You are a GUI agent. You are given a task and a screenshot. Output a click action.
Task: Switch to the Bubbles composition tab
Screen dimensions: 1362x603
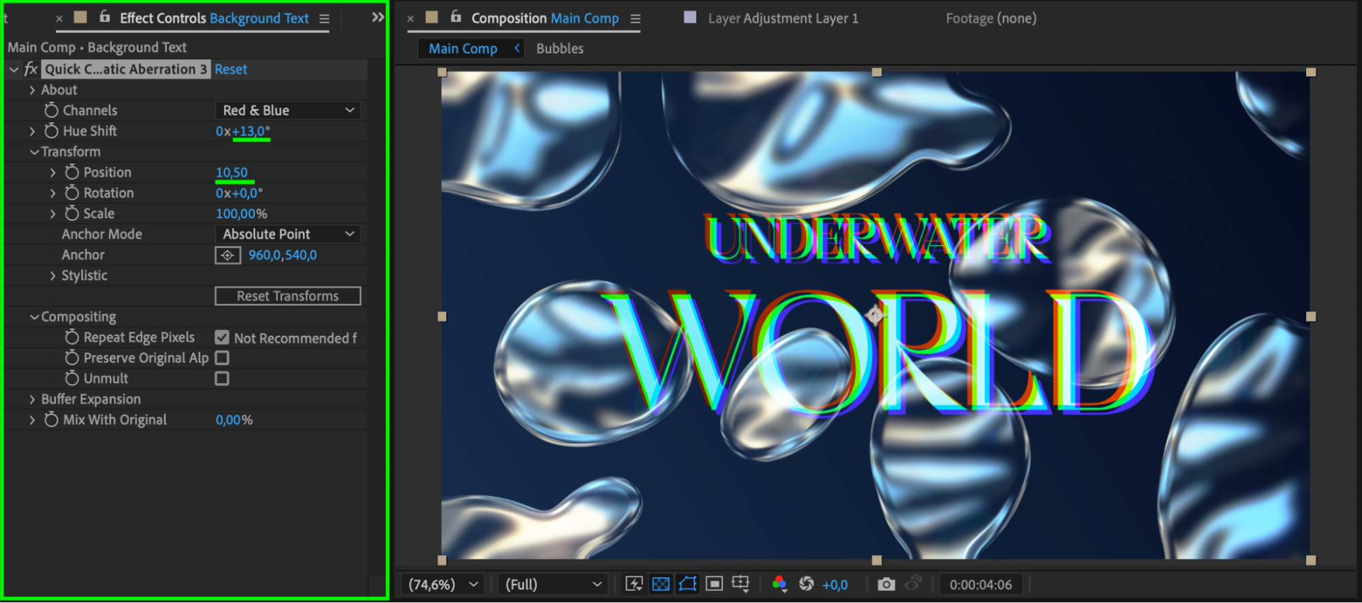click(x=559, y=48)
